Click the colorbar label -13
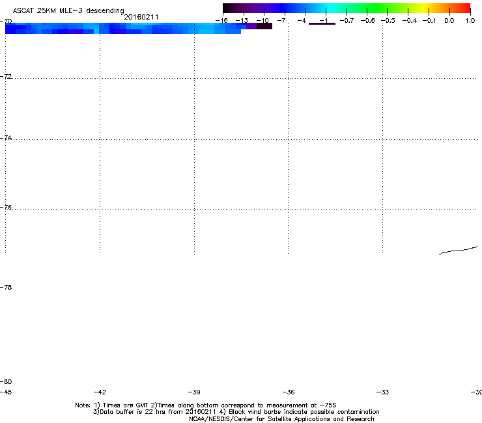This screenshot has width=482, height=423. tap(242, 21)
